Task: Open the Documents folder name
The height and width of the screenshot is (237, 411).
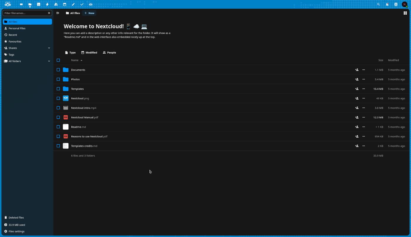Action: (78, 70)
